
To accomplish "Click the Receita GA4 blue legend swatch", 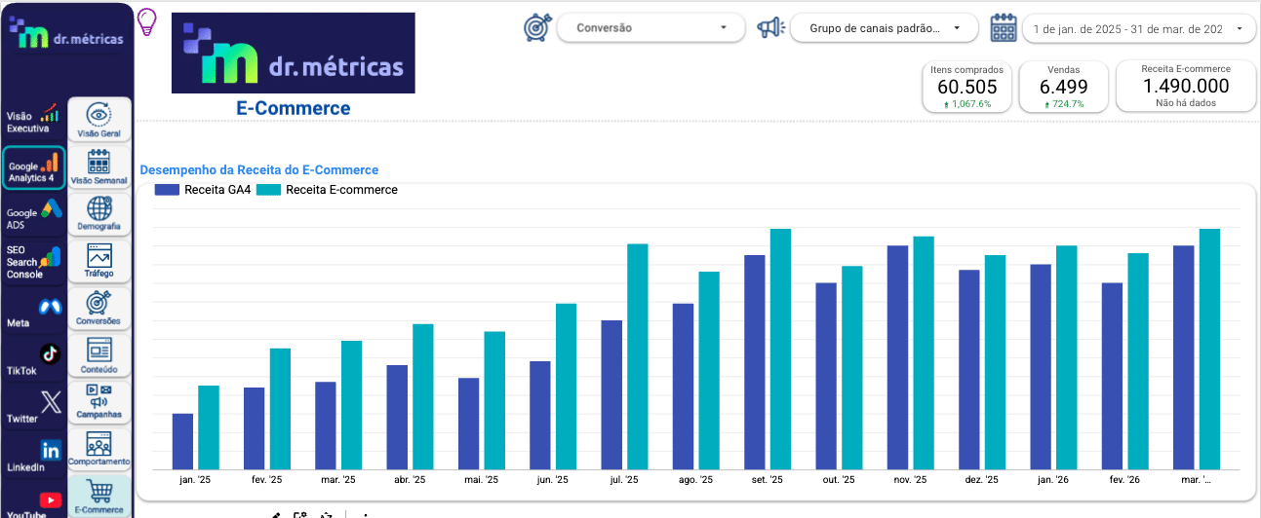I will [167, 190].
